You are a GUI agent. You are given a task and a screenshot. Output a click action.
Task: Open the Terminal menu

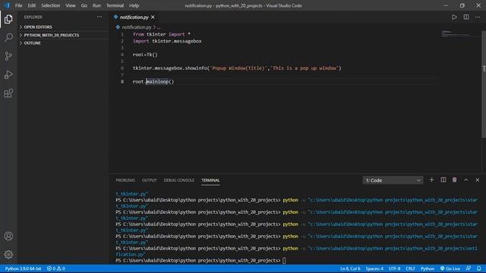[x=115, y=5]
